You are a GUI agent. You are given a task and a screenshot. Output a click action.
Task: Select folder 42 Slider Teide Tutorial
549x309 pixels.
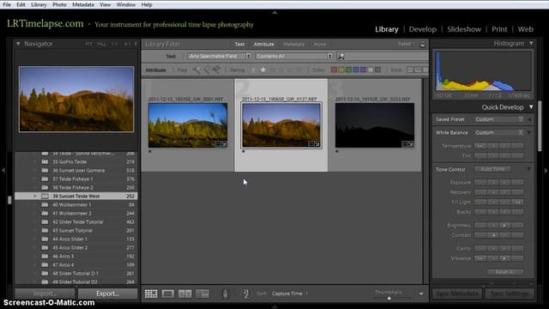[76, 222]
